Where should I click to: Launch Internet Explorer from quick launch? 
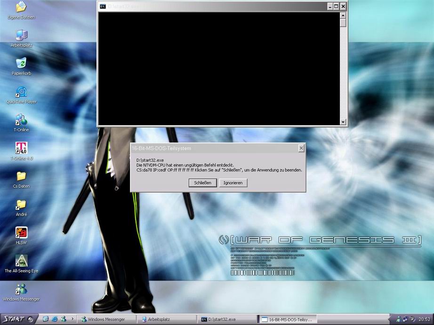tap(55, 319)
